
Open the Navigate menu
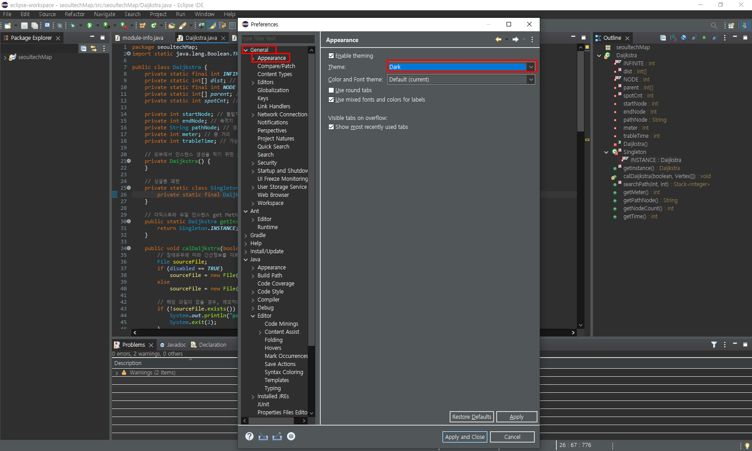click(105, 14)
